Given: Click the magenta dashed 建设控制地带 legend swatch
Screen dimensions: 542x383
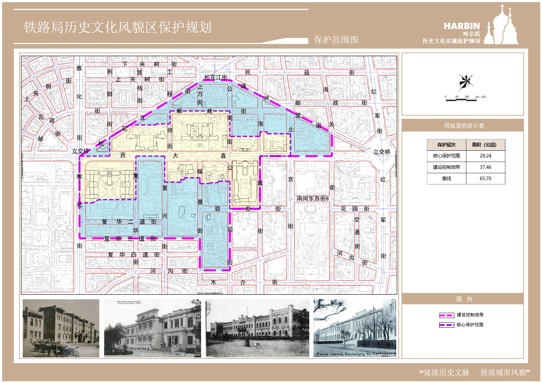Looking at the screenshot, I should pyautogui.click(x=447, y=315).
